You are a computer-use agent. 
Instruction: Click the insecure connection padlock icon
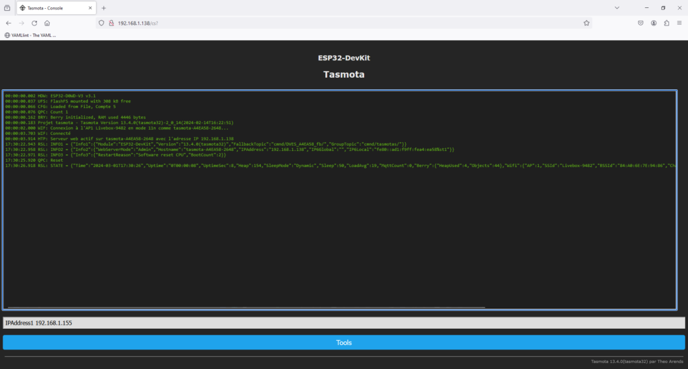[x=112, y=22]
